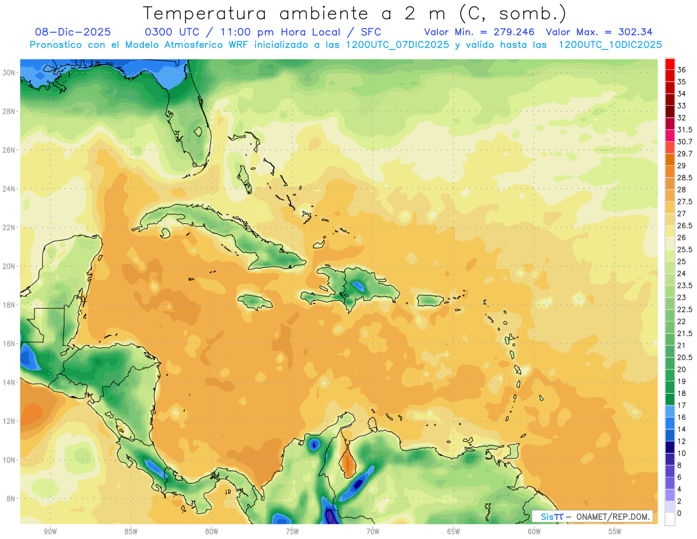Click the '85W' longitude axis label
697x539 pixels.
[131, 531]
